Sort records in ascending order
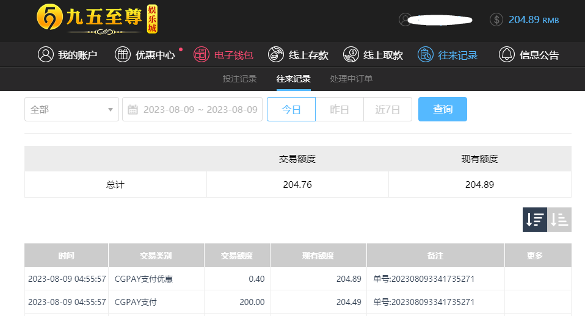Viewport: 585px width, 316px height. 559,220
